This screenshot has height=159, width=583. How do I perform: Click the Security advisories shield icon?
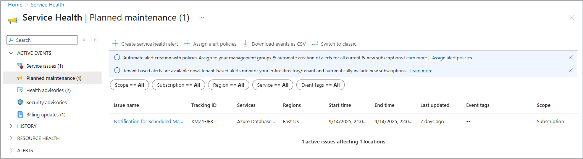20,102
